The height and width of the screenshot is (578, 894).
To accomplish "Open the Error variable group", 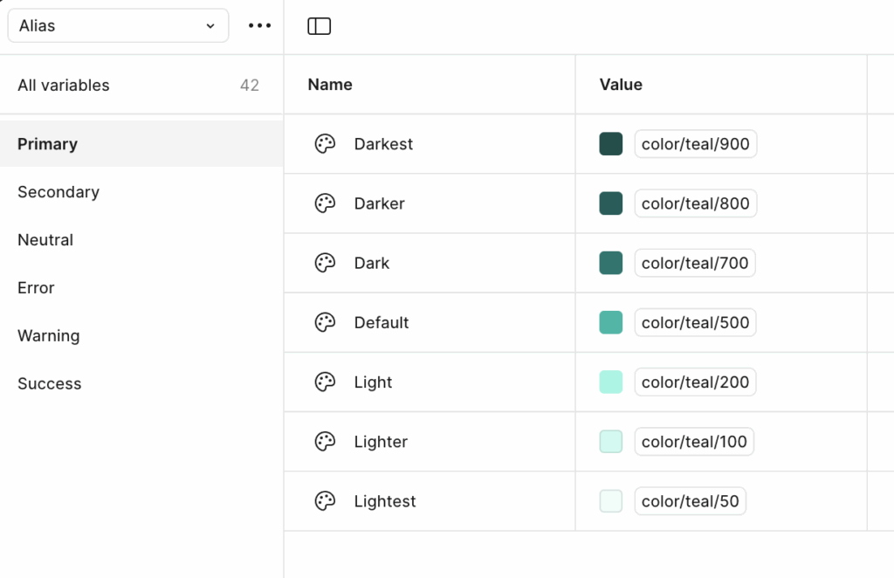I will coord(36,288).
